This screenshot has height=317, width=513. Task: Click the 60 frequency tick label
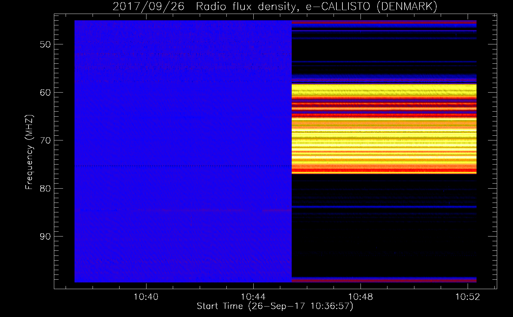45,93
